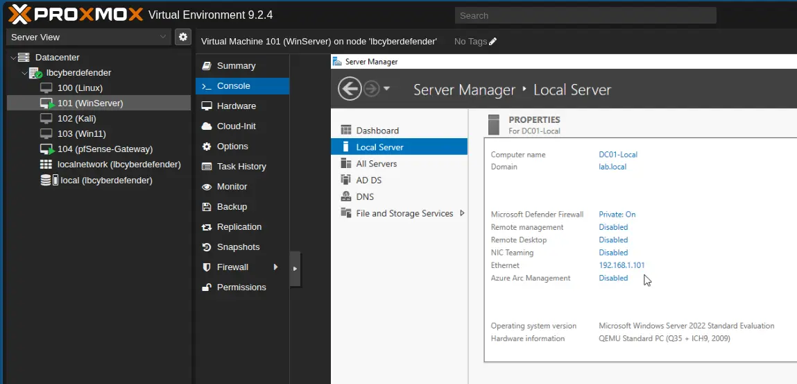Collapse the lbcyberdefender node

coord(24,73)
